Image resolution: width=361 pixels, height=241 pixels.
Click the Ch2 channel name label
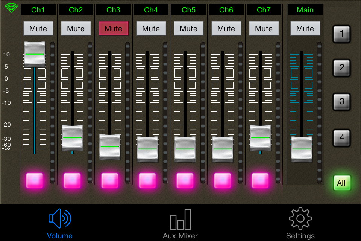pos(76,10)
